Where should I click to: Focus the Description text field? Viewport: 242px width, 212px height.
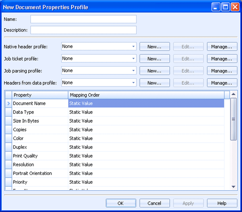point(83,30)
